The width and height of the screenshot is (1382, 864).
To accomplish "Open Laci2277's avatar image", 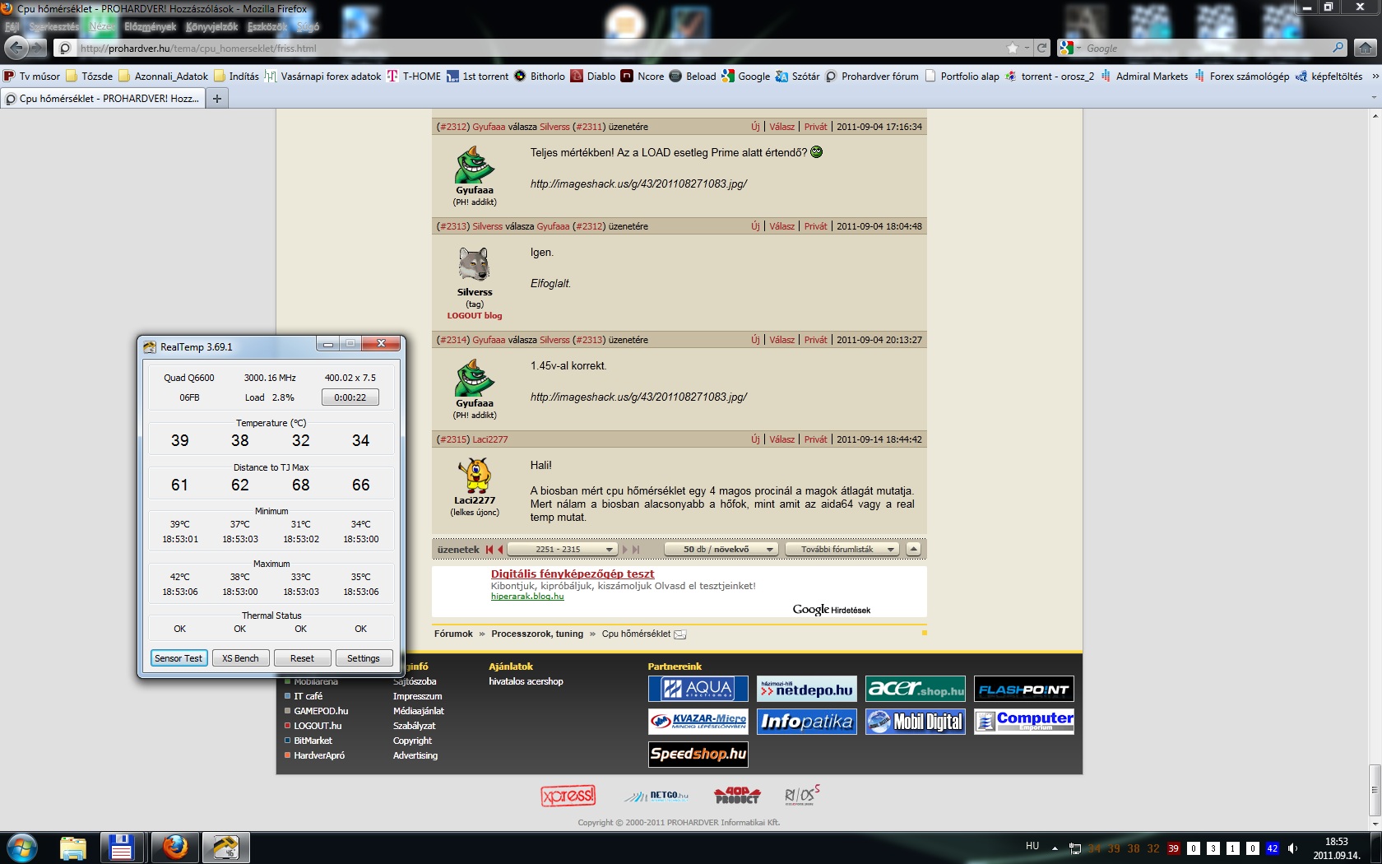I will click(475, 475).
